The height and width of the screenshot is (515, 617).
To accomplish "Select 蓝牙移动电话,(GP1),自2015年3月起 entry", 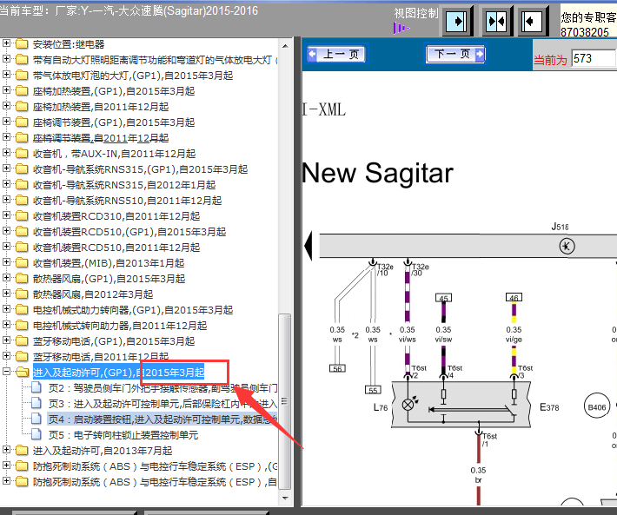I will tap(114, 341).
